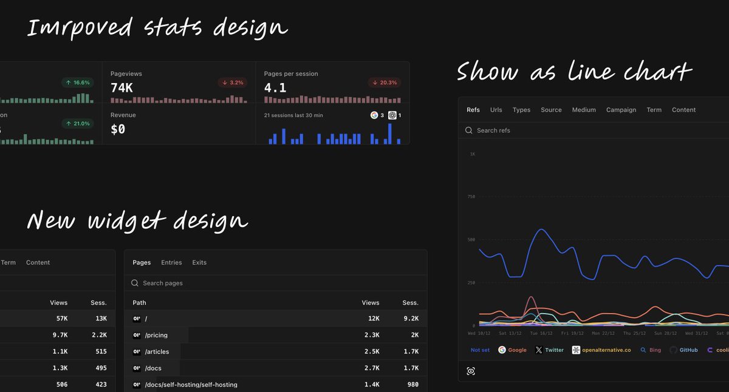Focus the Search refs field
The image size is (729, 392).
[594, 130]
